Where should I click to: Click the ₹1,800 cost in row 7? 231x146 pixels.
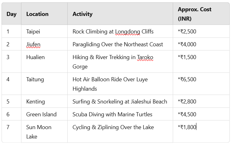[x=187, y=127]
